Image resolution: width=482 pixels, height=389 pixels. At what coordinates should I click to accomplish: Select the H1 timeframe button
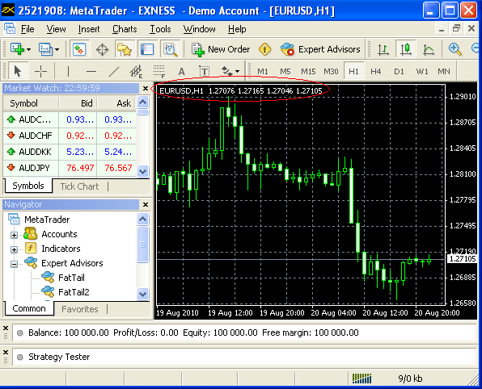[353, 72]
